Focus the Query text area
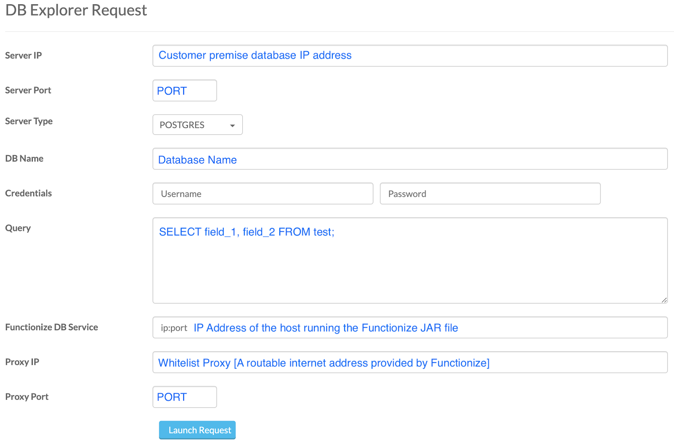 410,260
